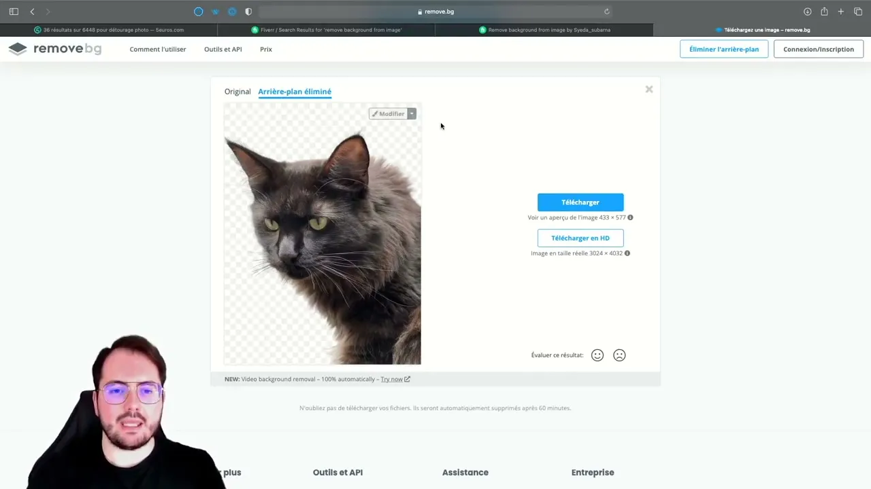Open the Safari sidebar icon
The width and height of the screenshot is (871, 489).
[14, 11]
